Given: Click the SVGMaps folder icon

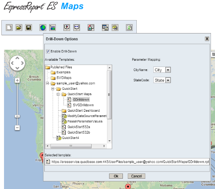Looking at the screenshot, I should pyautogui.click(x=53, y=78).
